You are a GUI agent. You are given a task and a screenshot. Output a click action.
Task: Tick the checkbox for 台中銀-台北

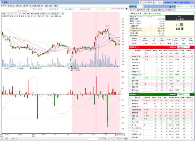click(130, 62)
